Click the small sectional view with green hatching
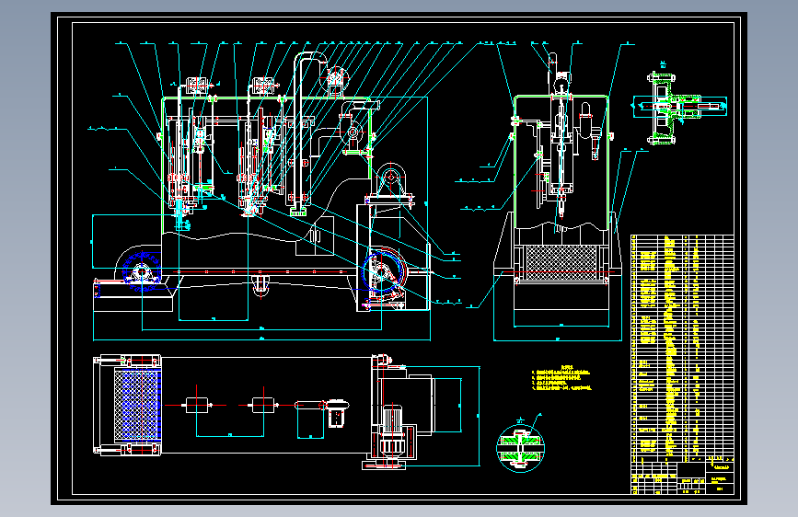 click(x=679, y=107)
